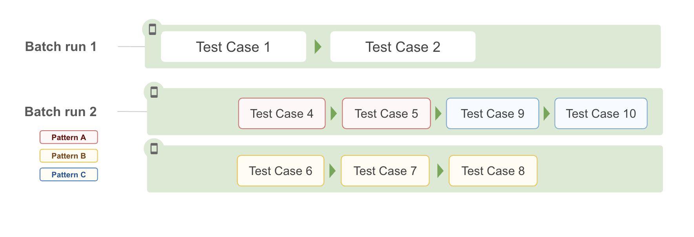
Task: Click the device icon above Test Case 6 row
Action: tap(154, 149)
